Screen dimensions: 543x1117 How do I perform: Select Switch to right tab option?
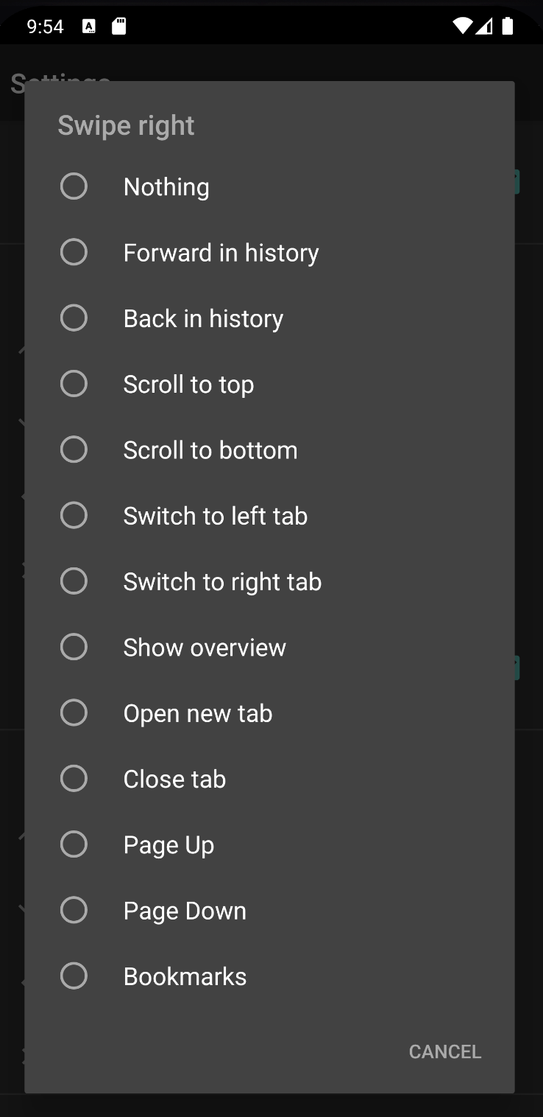click(x=269, y=581)
